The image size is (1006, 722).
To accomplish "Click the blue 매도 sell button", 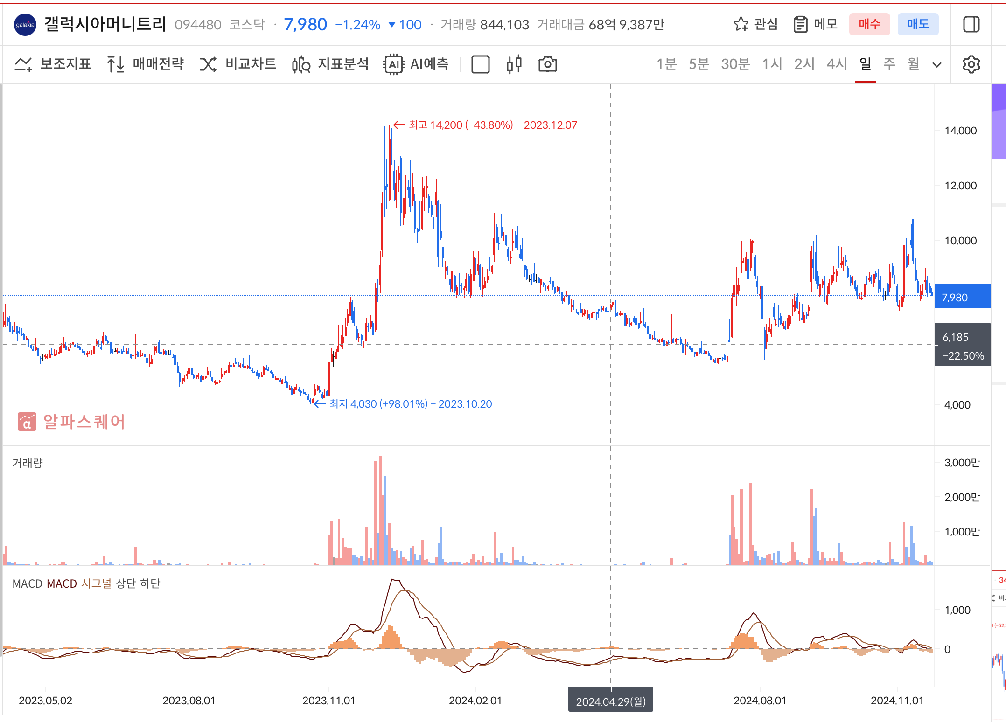I will pos(918,24).
